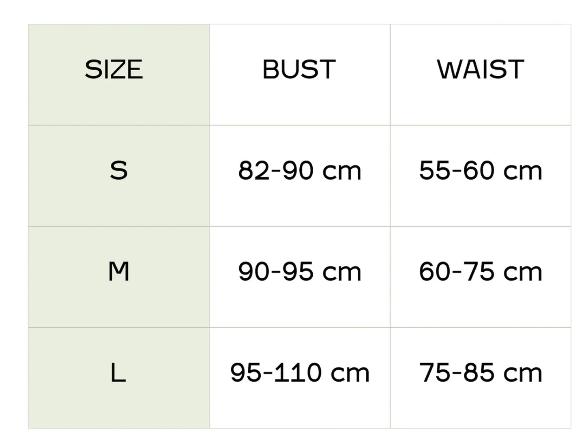Click the WAIST column header
586x436 pixels.
tap(481, 69)
